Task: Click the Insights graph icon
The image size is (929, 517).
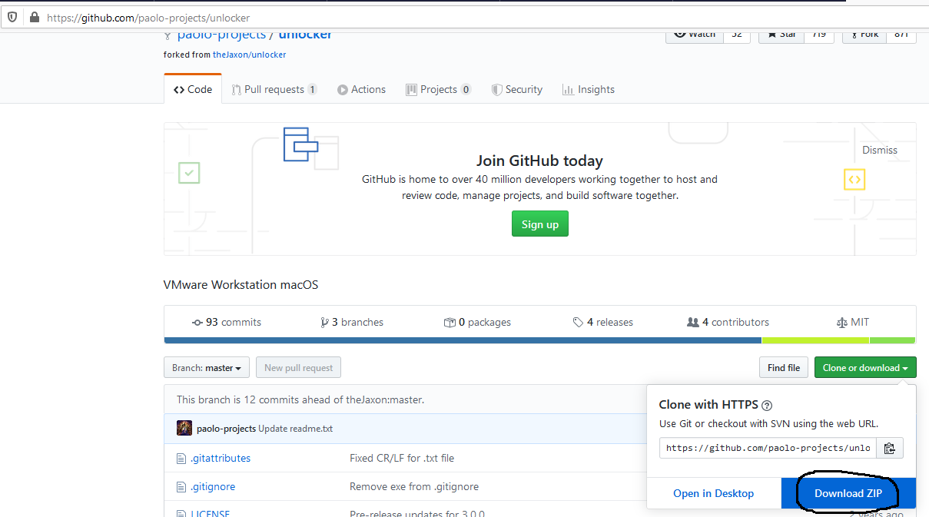Action: pyautogui.click(x=568, y=90)
